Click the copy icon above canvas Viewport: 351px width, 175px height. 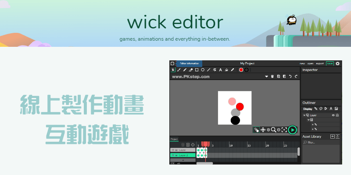(279, 77)
